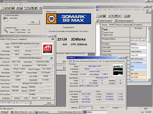Switch to the Image Quality tab in Result Browser
Viewport: 153px width, 114px height.
tap(128, 25)
